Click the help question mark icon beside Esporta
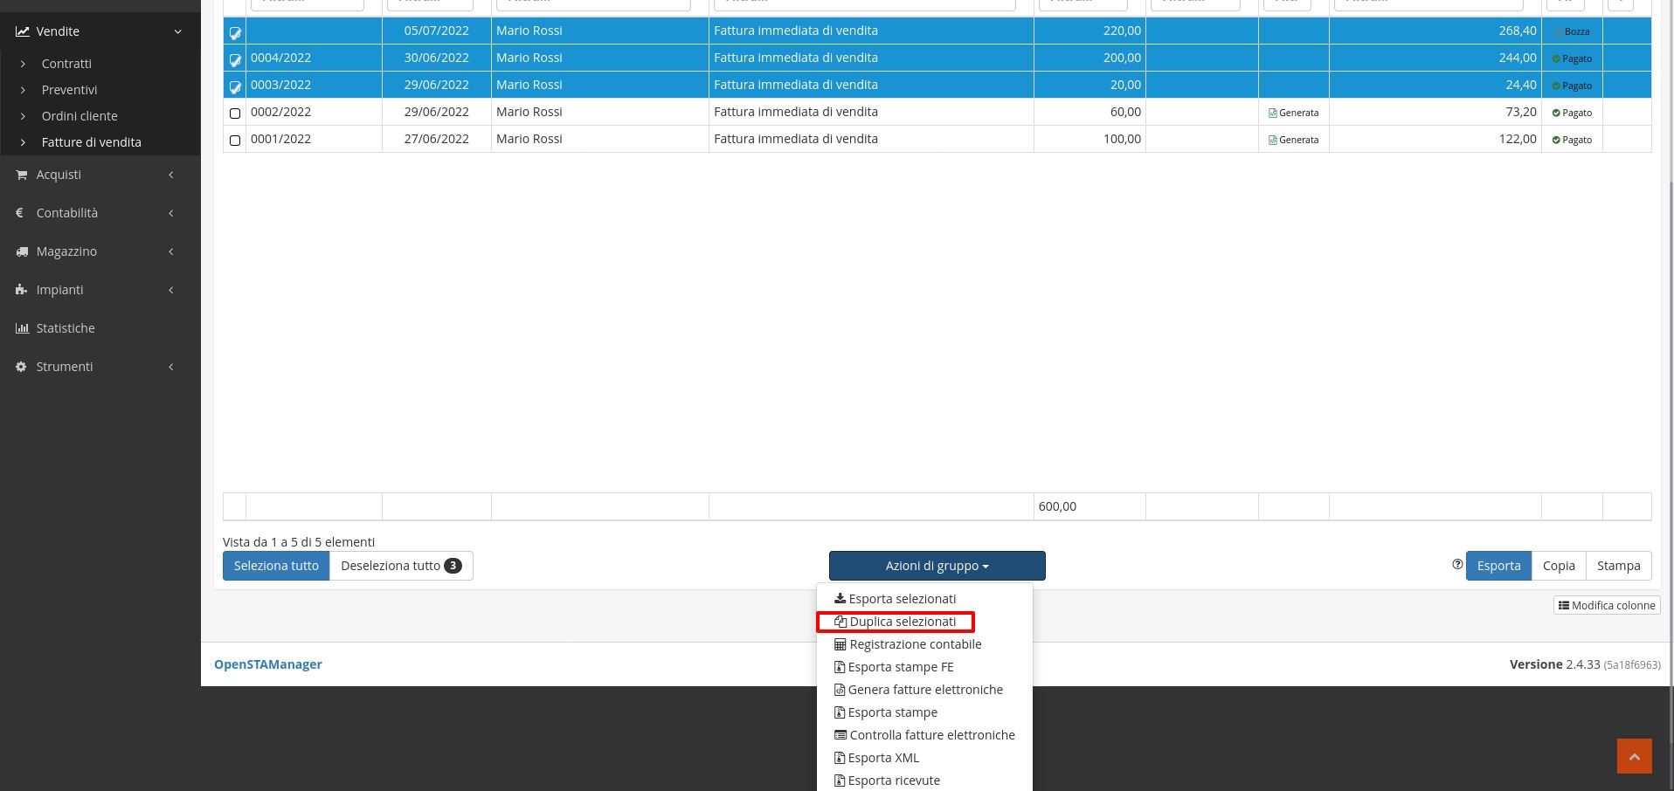The width and height of the screenshot is (1674, 791). click(1456, 565)
